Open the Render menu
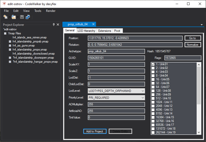The height and width of the screenshot is (142, 206). [51, 11]
